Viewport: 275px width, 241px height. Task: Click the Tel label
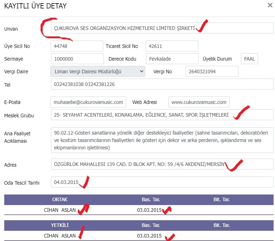[7, 85]
